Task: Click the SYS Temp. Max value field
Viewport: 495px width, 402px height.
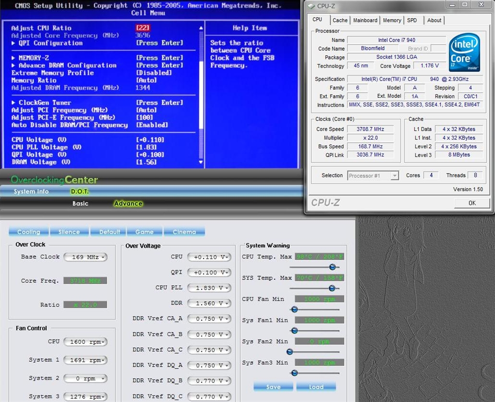Action: [320, 278]
